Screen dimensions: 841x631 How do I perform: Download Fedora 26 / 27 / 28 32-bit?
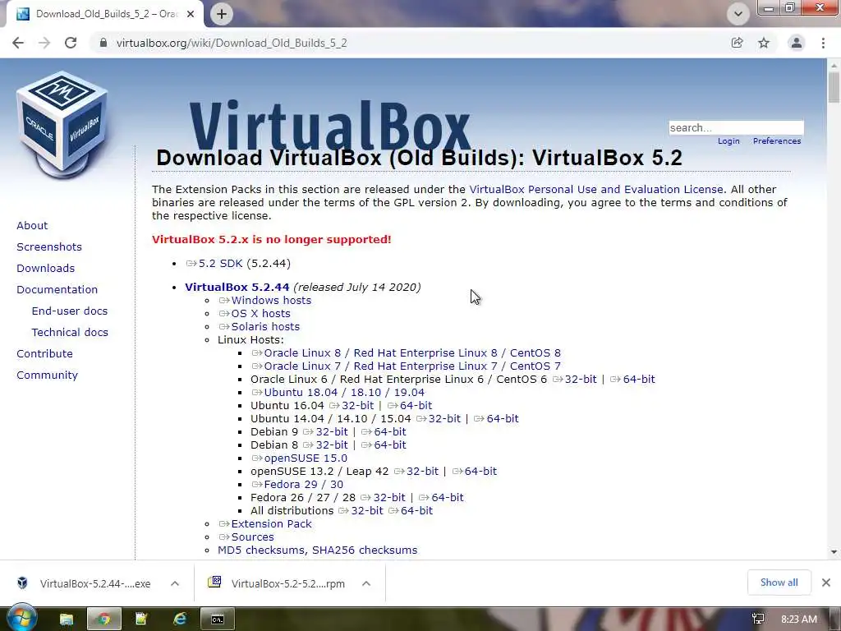389,497
